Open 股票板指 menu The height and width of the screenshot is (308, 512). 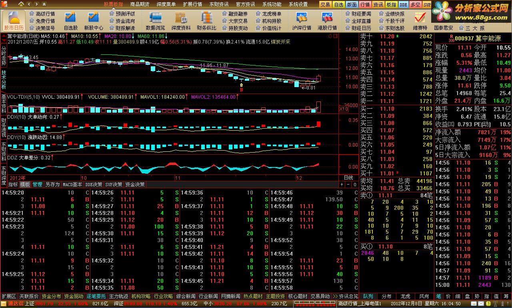click(x=114, y=4)
